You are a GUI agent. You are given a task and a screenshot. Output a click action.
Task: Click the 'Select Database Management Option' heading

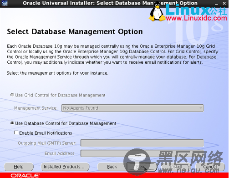(75, 32)
